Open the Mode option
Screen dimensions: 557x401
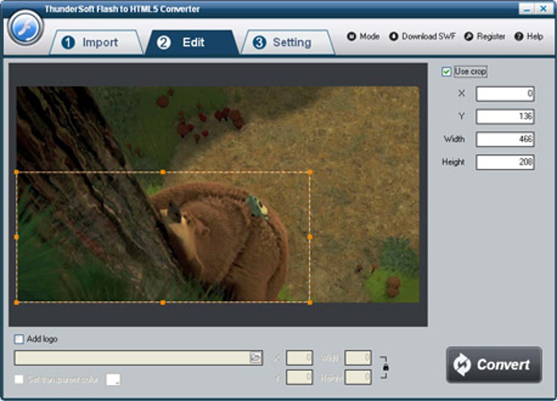[363, 36]
